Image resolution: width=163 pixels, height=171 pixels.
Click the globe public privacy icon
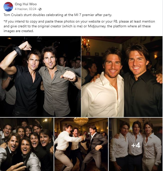40,9
